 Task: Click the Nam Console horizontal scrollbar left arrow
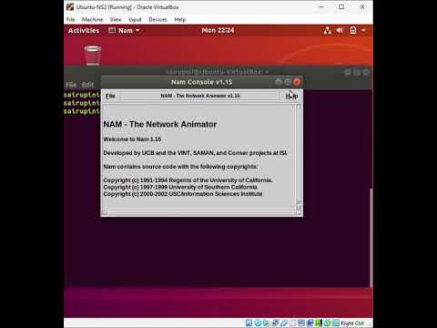point(105,213)
